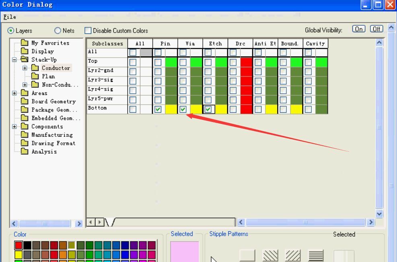Uncheck the Bottom Pin visibility checkbox
The height and width of the screenshot is (262, 397).
click(x=158, y=109)
